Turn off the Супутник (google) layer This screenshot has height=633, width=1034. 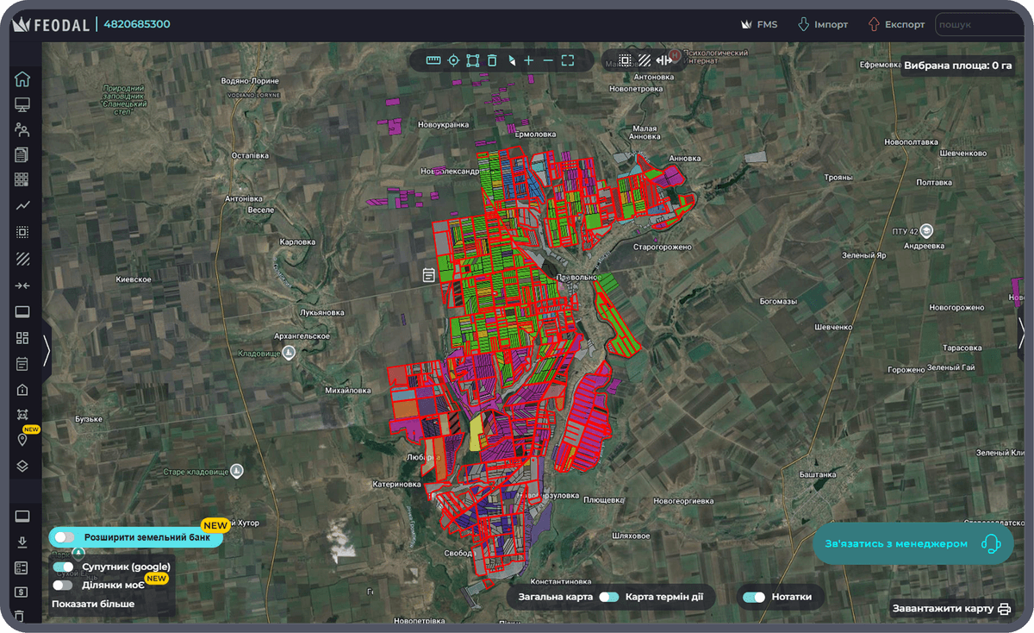point(64,567)
